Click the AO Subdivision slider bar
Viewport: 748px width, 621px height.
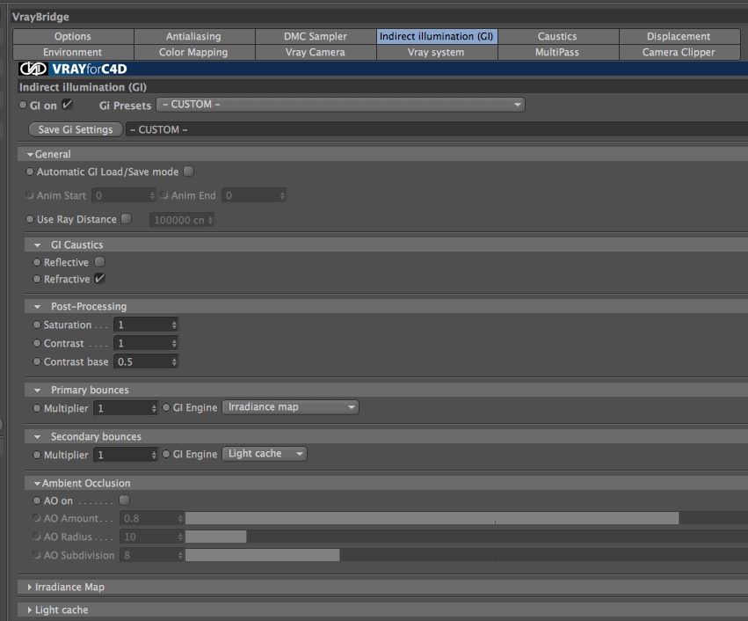point(467,555)
